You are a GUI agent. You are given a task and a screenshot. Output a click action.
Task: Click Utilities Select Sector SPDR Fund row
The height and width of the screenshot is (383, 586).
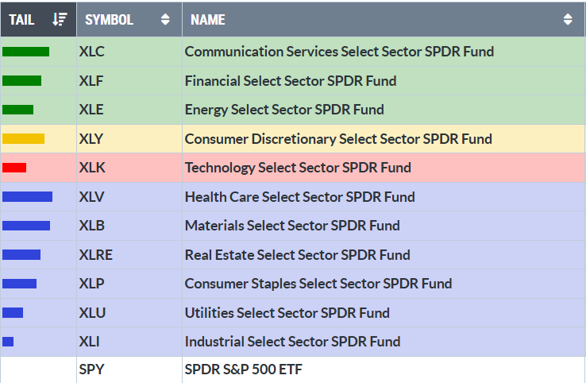pos(287,313)
